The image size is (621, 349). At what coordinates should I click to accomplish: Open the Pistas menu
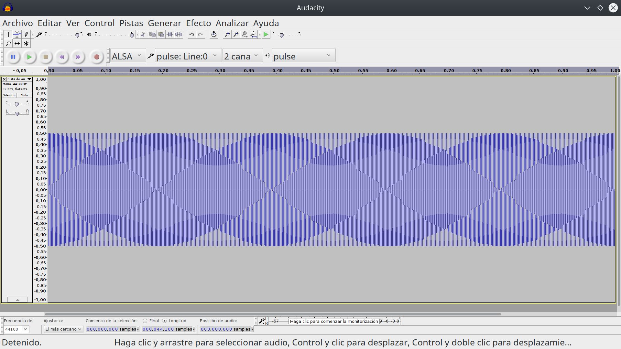coord(131,23)
